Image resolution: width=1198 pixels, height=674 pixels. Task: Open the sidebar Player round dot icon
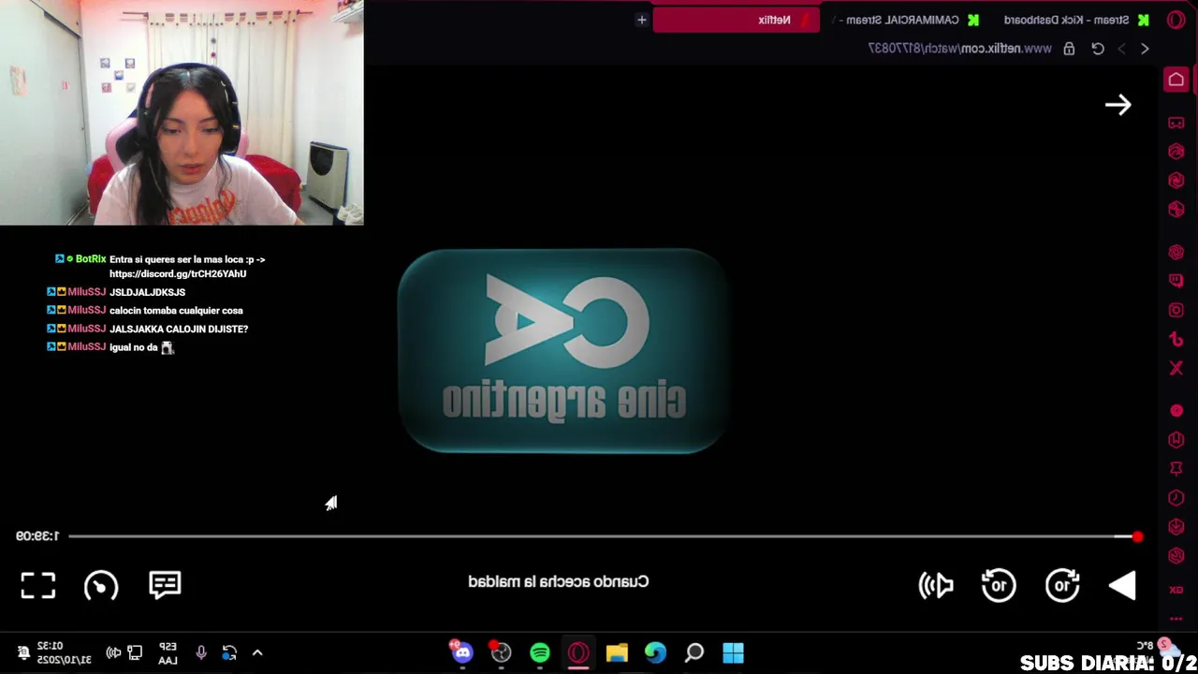[1176, 411]
